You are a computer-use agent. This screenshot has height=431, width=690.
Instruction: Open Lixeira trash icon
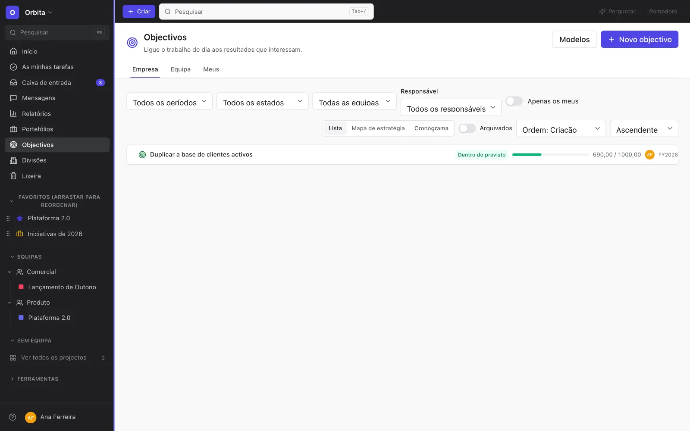point(13,176)
